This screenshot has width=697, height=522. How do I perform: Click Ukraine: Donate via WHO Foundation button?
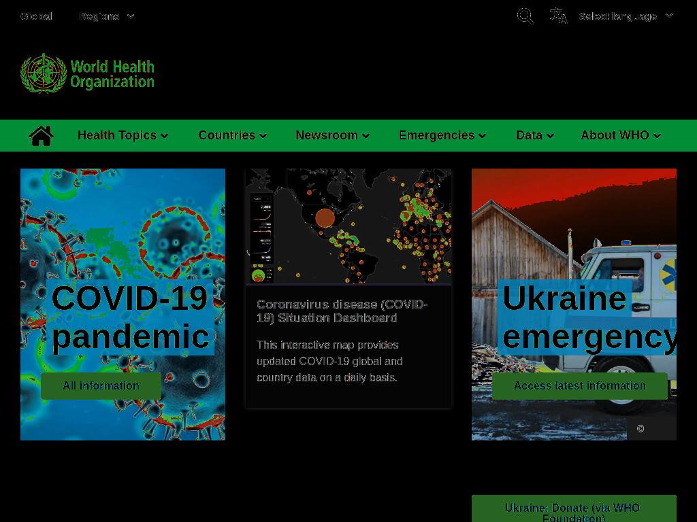[574, 509]
